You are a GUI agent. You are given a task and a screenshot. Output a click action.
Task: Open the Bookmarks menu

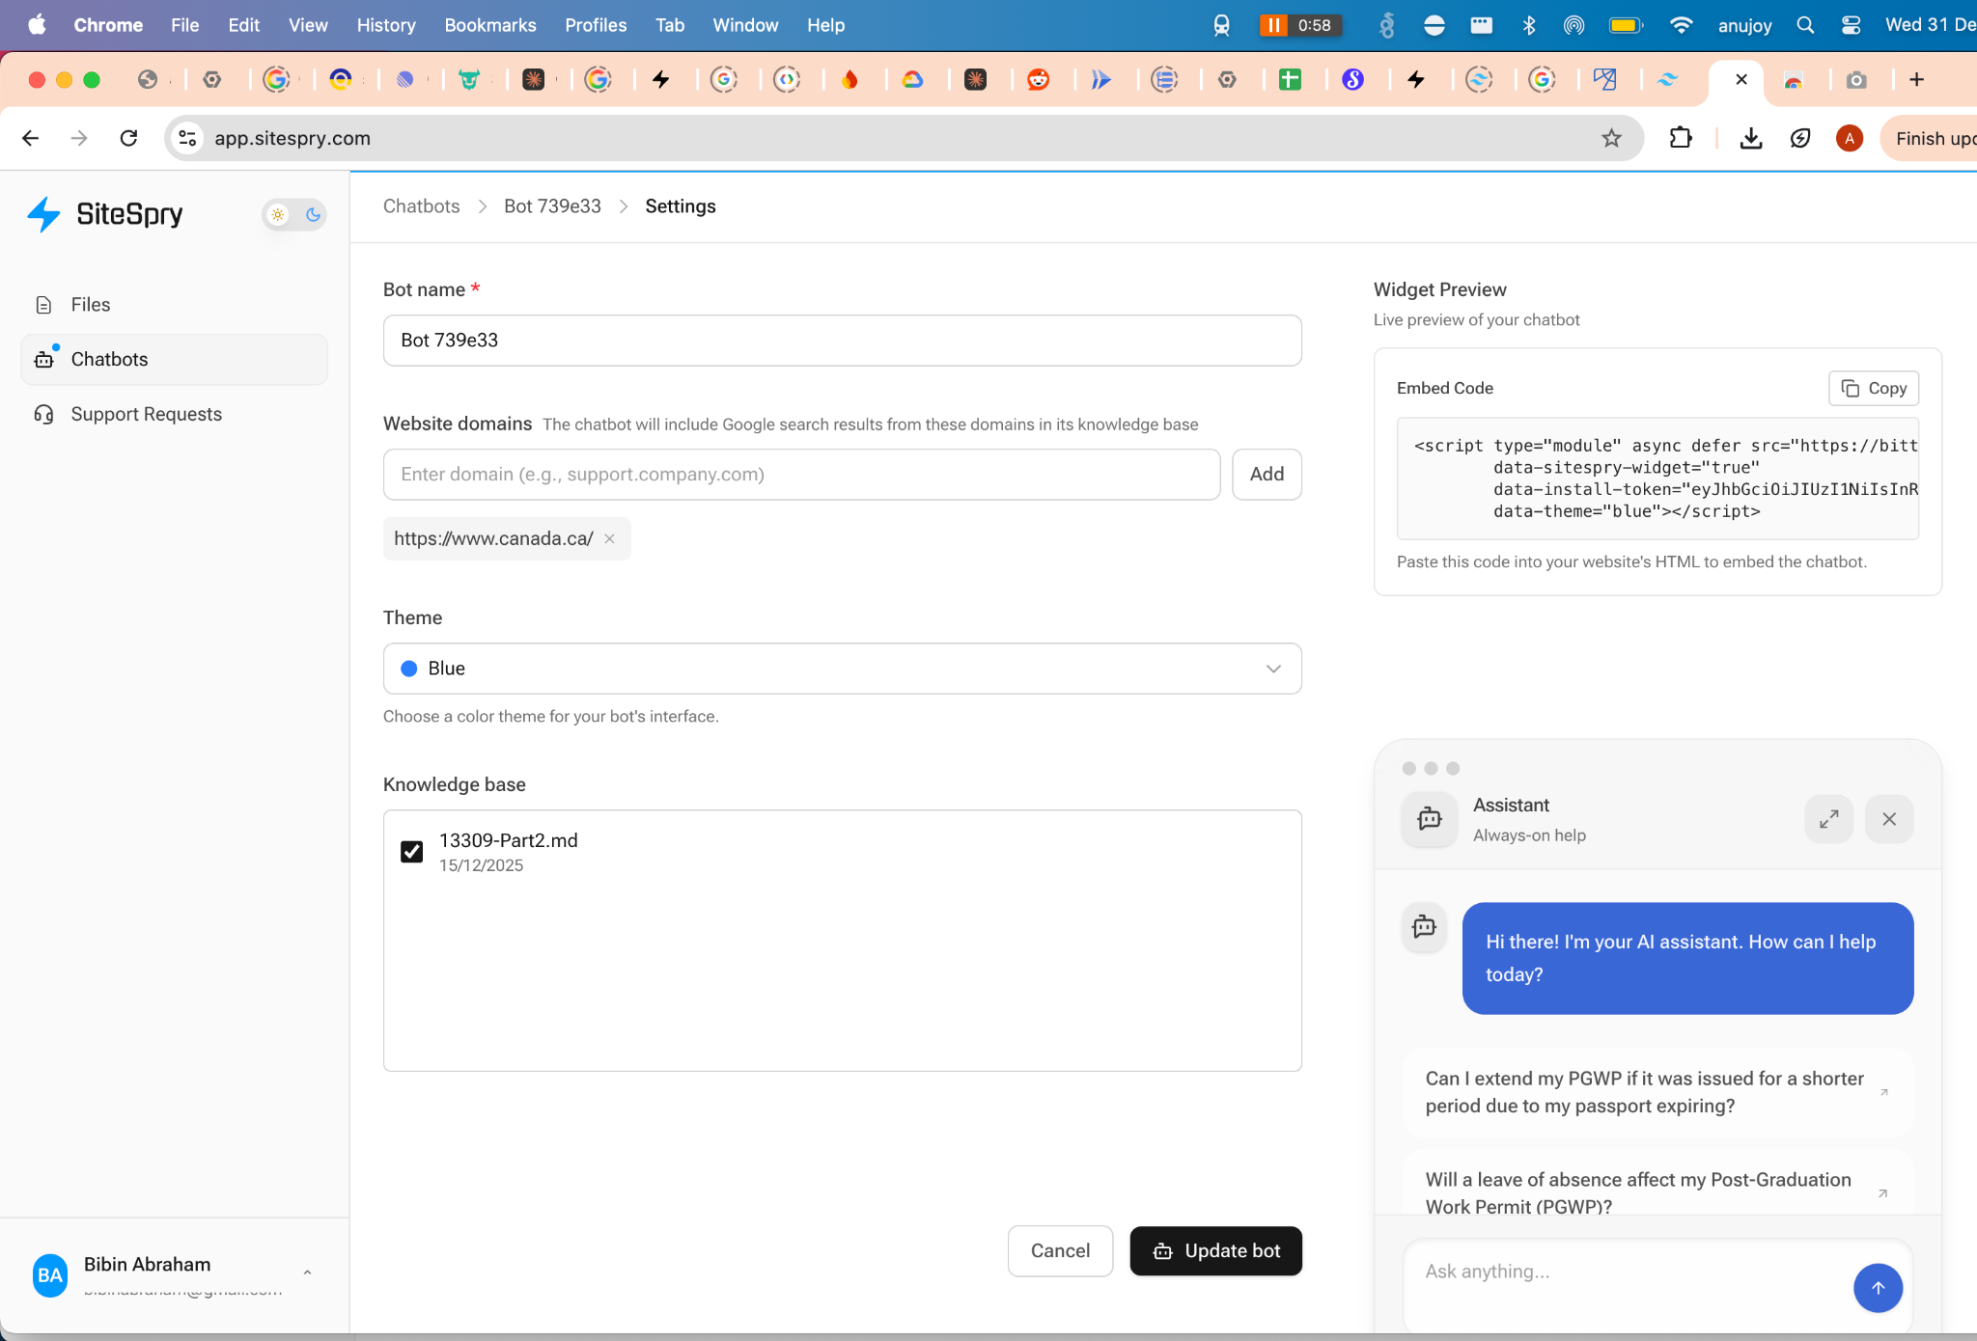490,25
